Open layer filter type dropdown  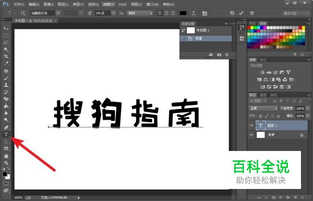pyautogui.click(x=258, y=101)
